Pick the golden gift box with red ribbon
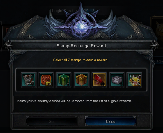The height and width of the screenshot is (133, 163). tap(81, 80)
